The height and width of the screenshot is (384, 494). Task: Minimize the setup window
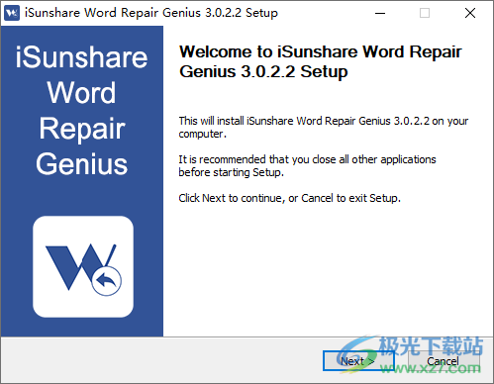point(380,13)
